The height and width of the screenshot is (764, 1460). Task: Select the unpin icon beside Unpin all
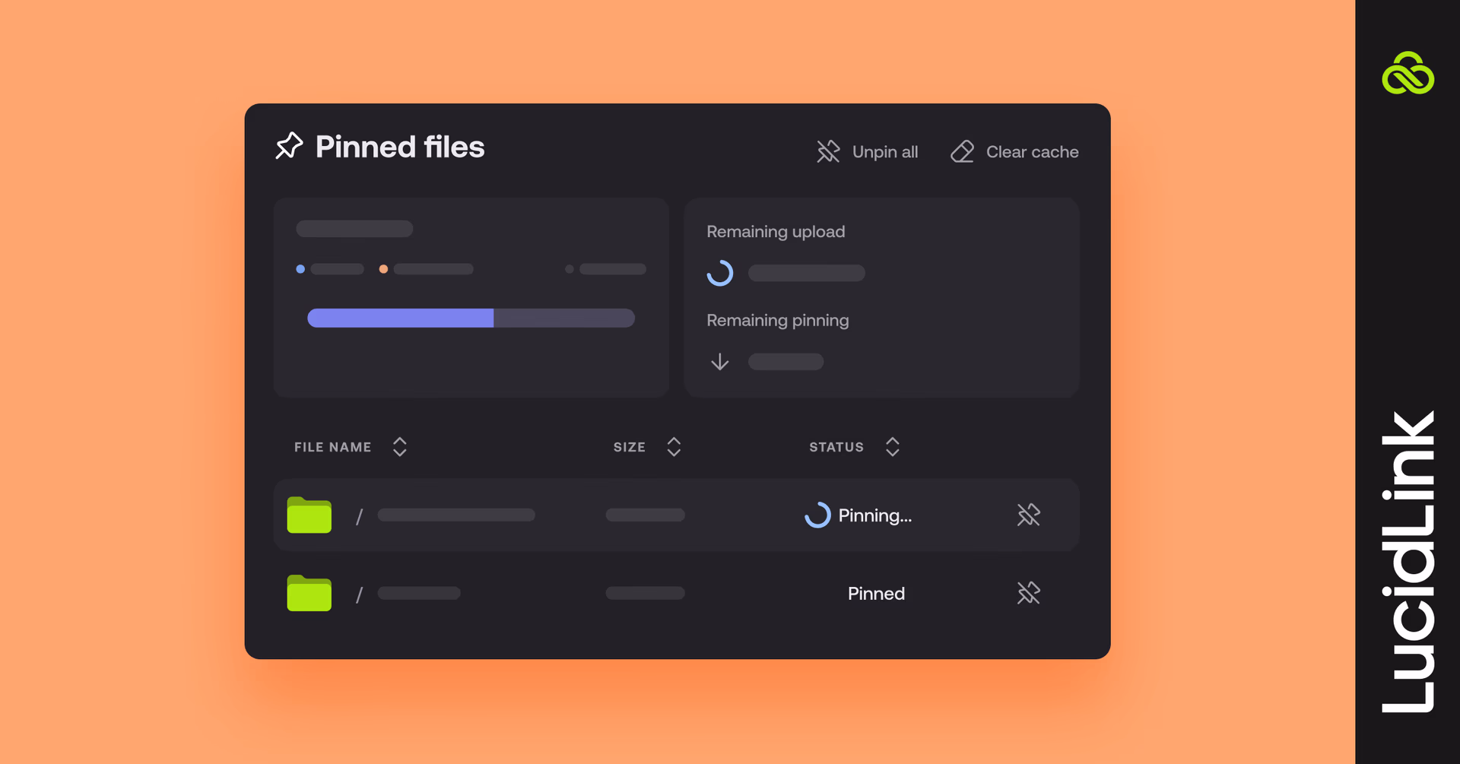tap(827, 151)
